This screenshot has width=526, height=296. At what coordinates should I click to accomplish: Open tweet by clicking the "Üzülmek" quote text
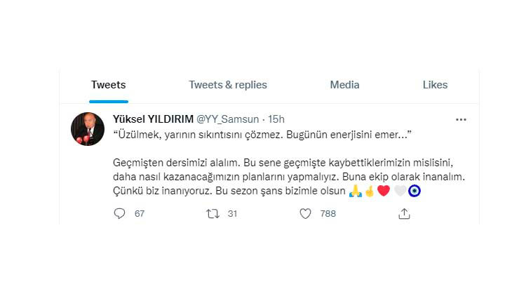262,135
